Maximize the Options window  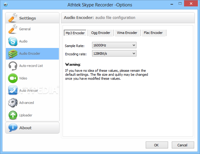[180, 4]
